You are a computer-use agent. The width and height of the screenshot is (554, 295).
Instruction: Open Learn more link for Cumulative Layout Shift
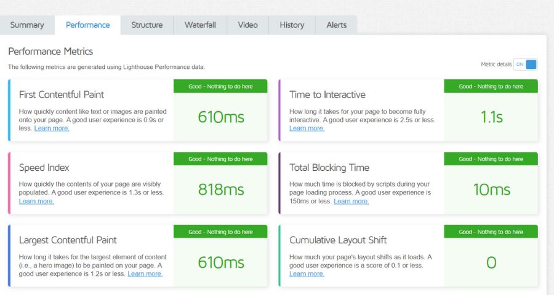[x=307, y=274]
